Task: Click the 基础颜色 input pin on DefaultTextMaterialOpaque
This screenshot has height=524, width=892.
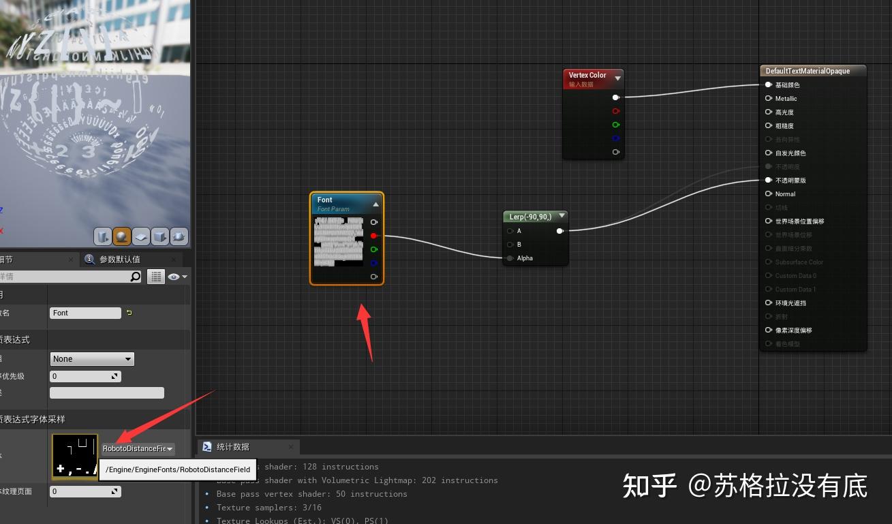Action: pos(768,84)
